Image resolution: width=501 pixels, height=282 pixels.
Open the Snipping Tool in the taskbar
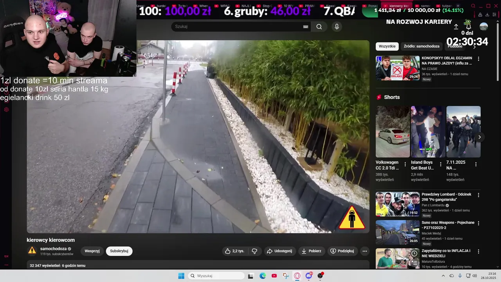click(x=286, y=276)
